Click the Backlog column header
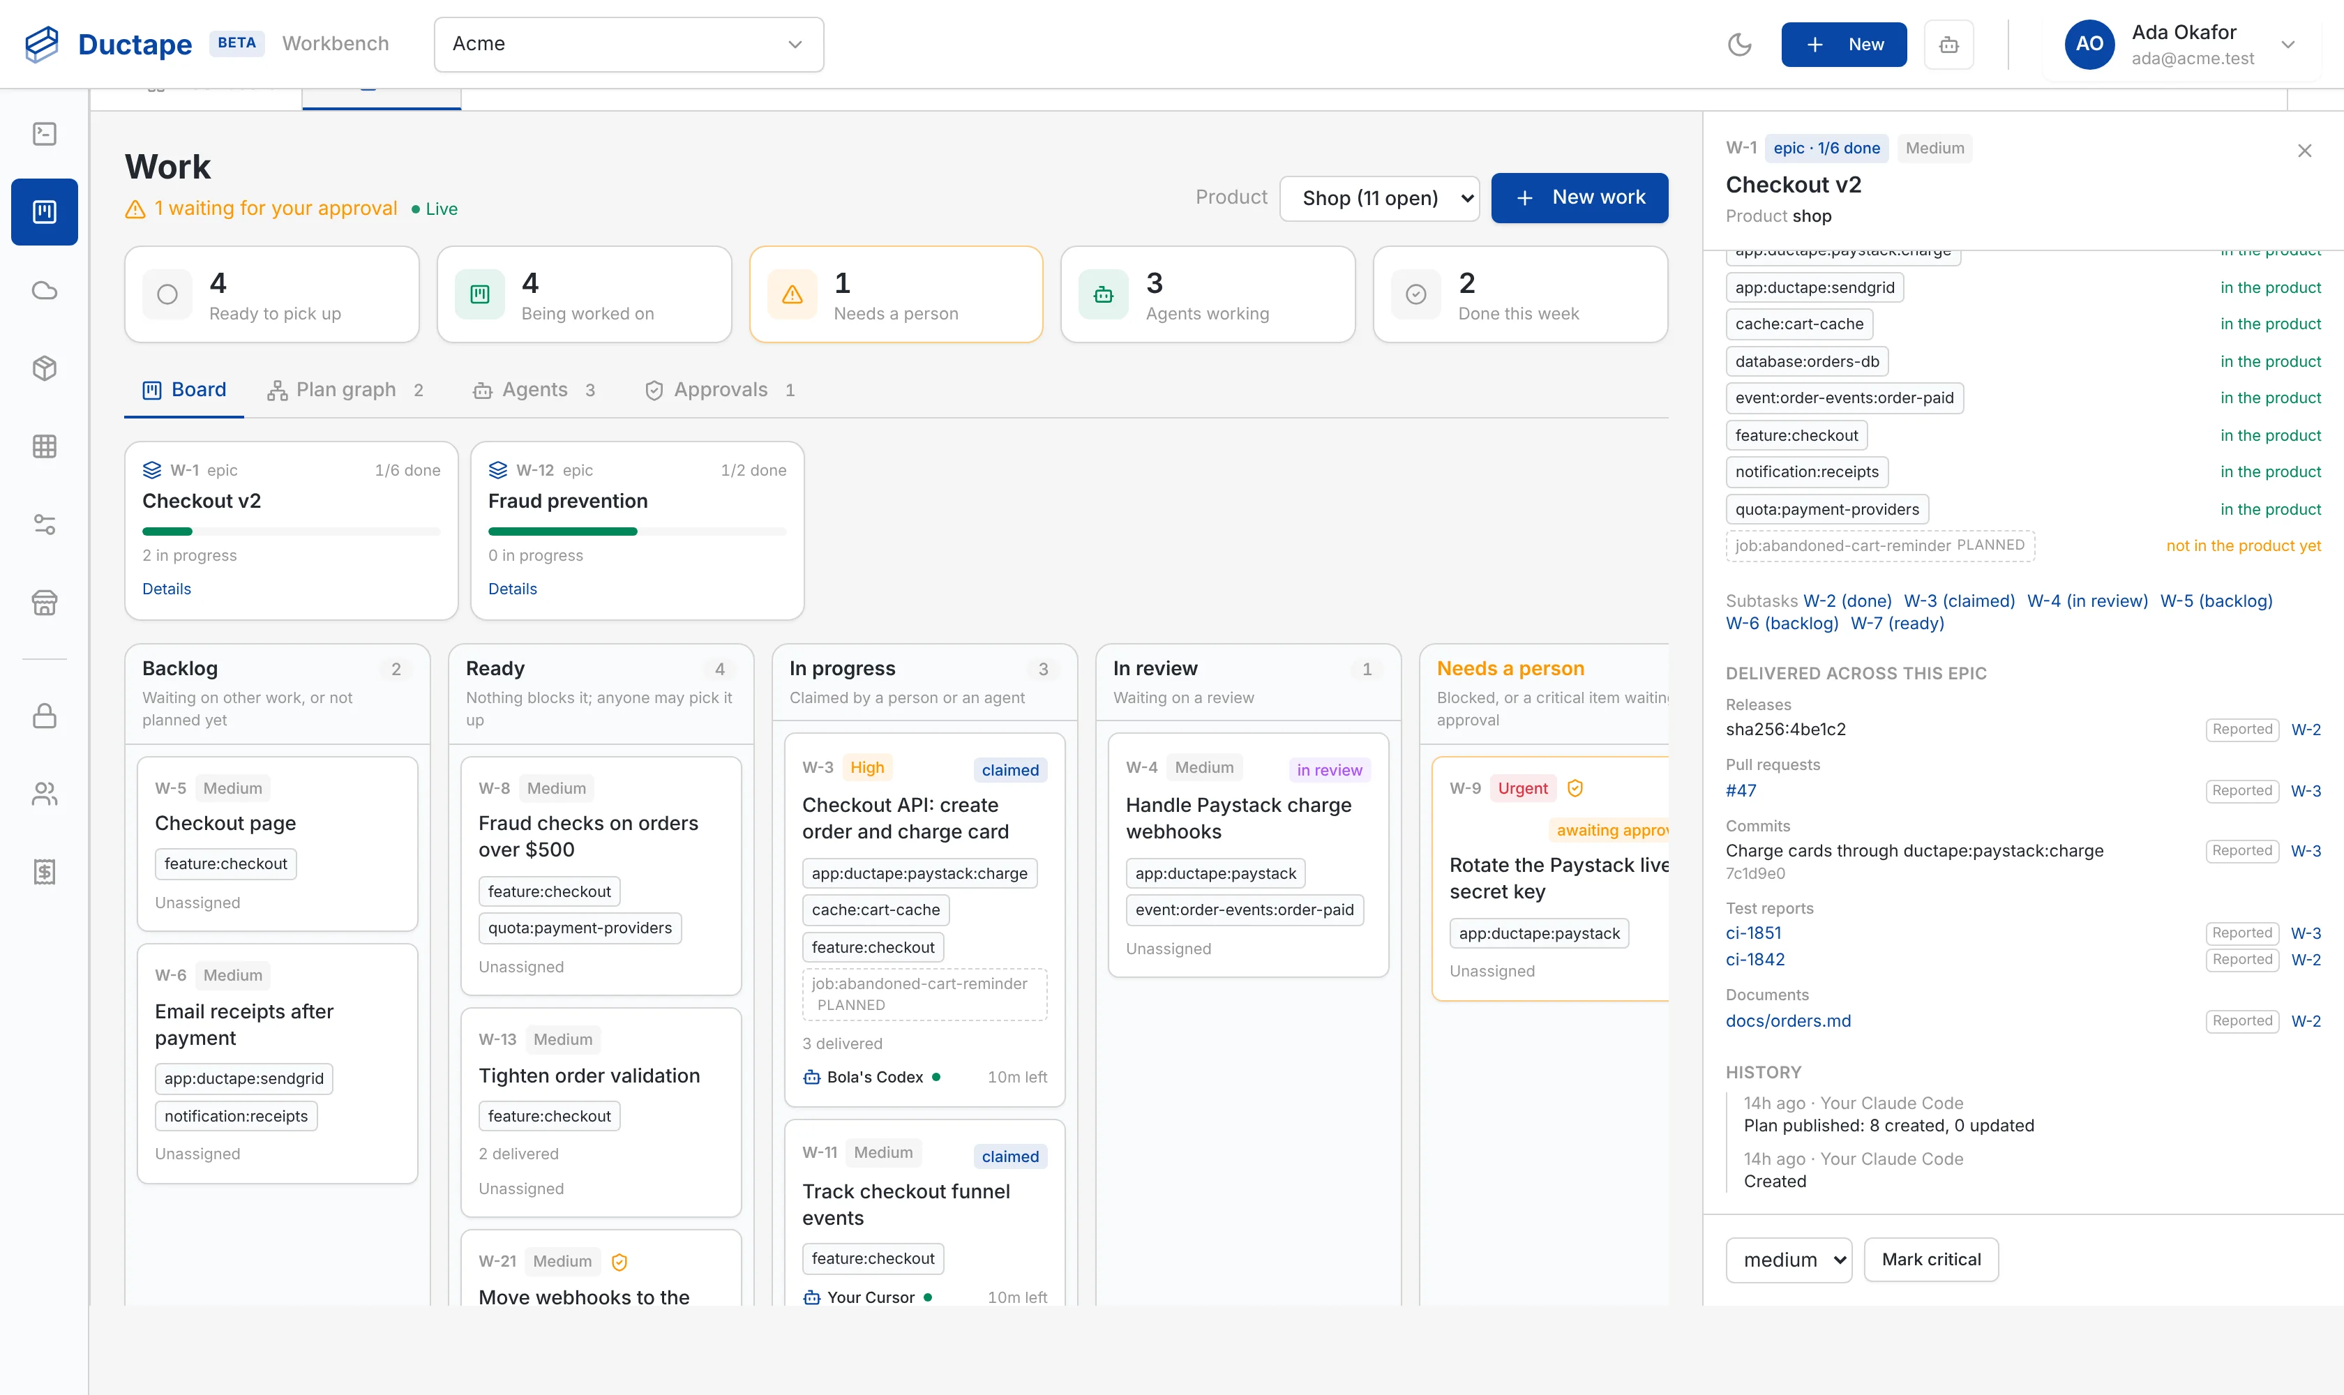The height and width of the screenshot is (1395, 2344). pyautogui.click(x=278, y=694)
